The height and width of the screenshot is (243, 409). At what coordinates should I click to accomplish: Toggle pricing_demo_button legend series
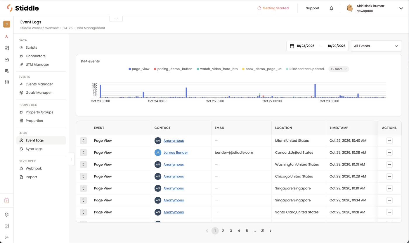pos(173,69)
